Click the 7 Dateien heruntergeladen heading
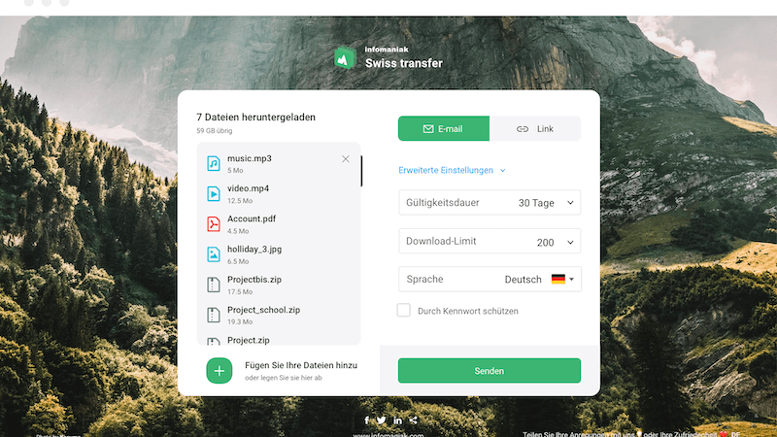The height and width of the screenshot is (437, 777). pos(255,118)
